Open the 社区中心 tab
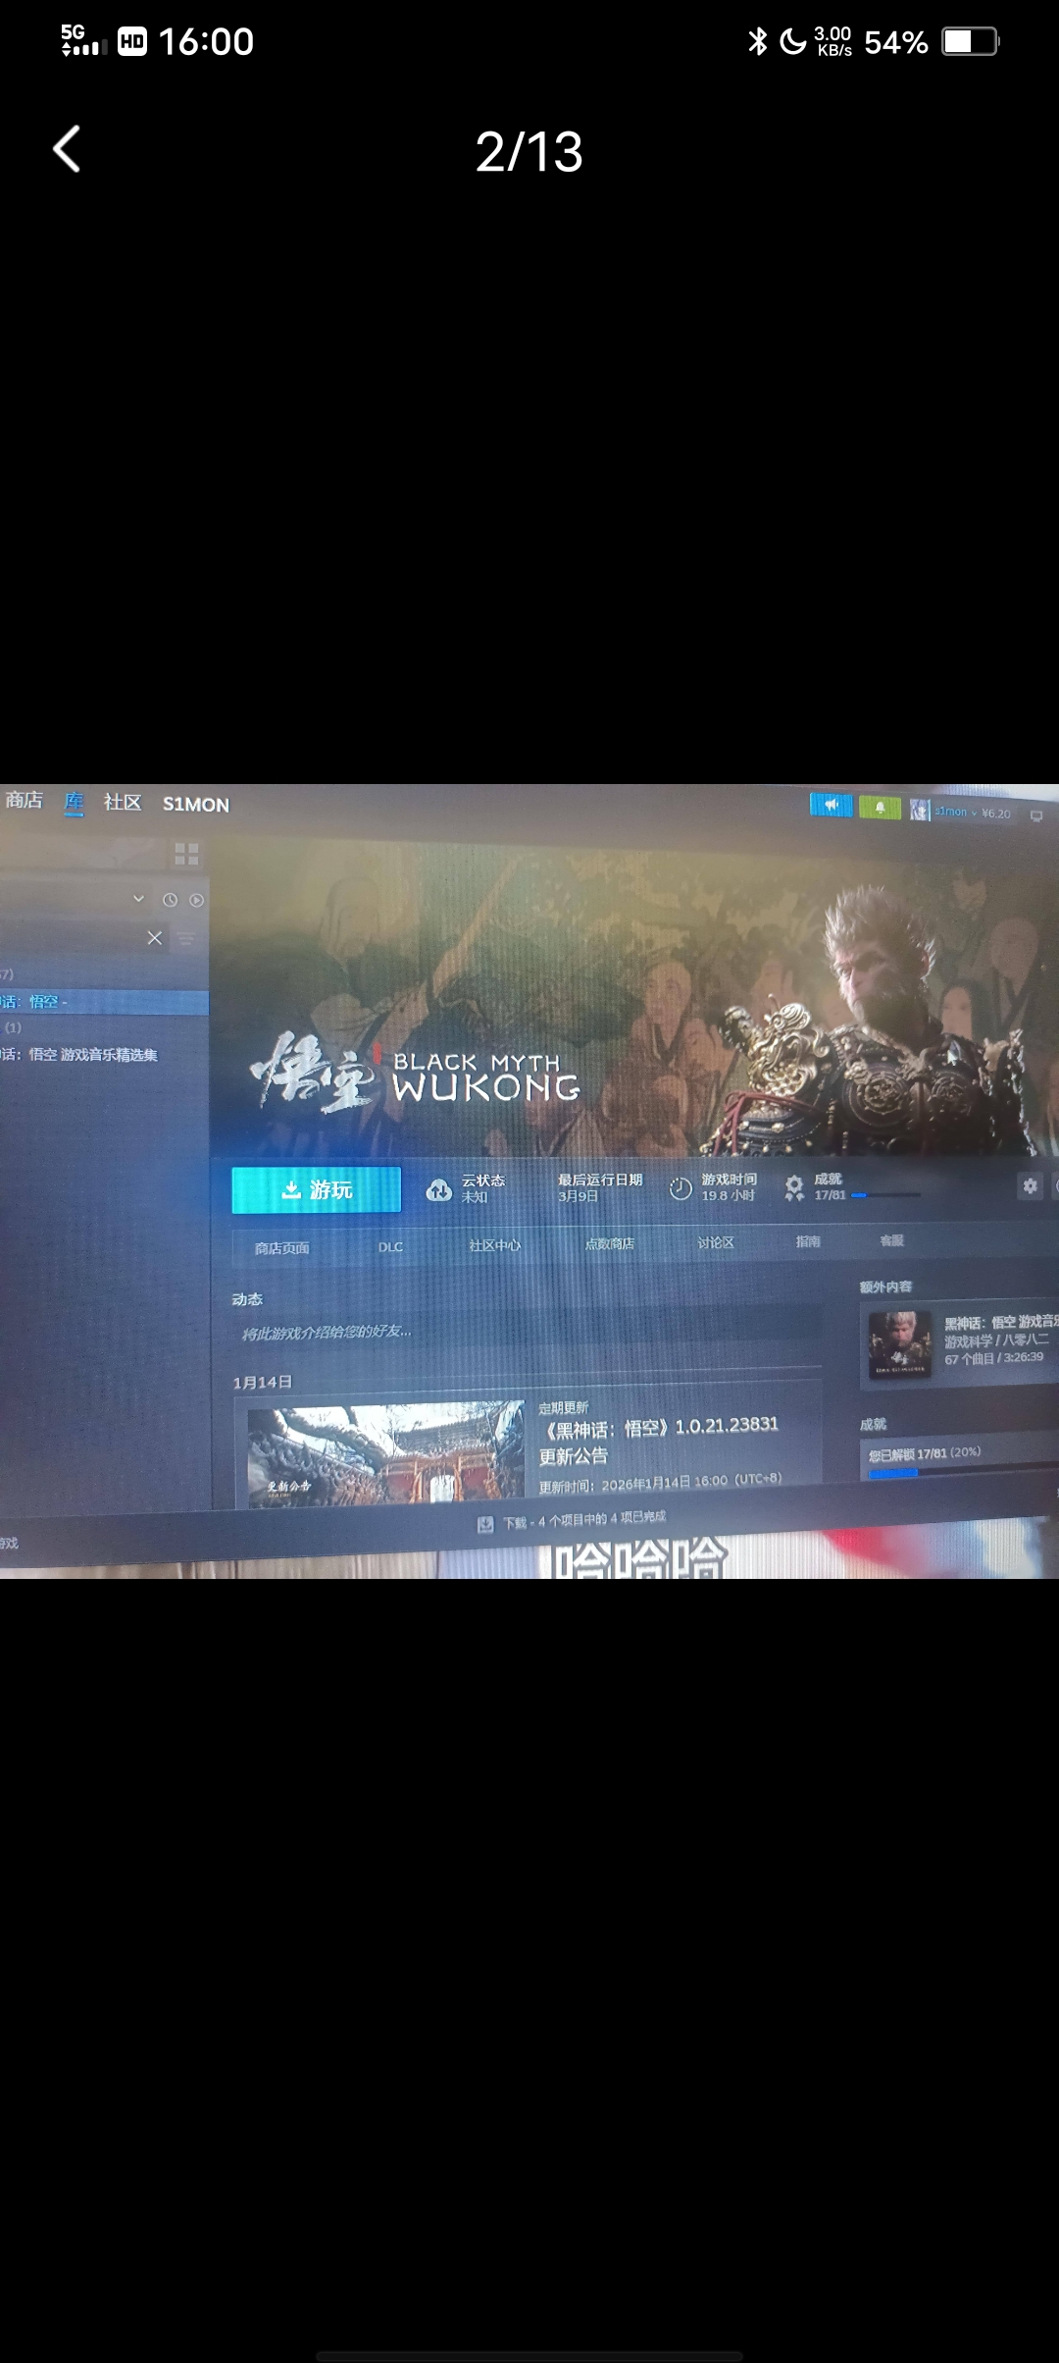Viewport: 1059px width, 2363px height. pyautogui.click(x=495, y=1245)
